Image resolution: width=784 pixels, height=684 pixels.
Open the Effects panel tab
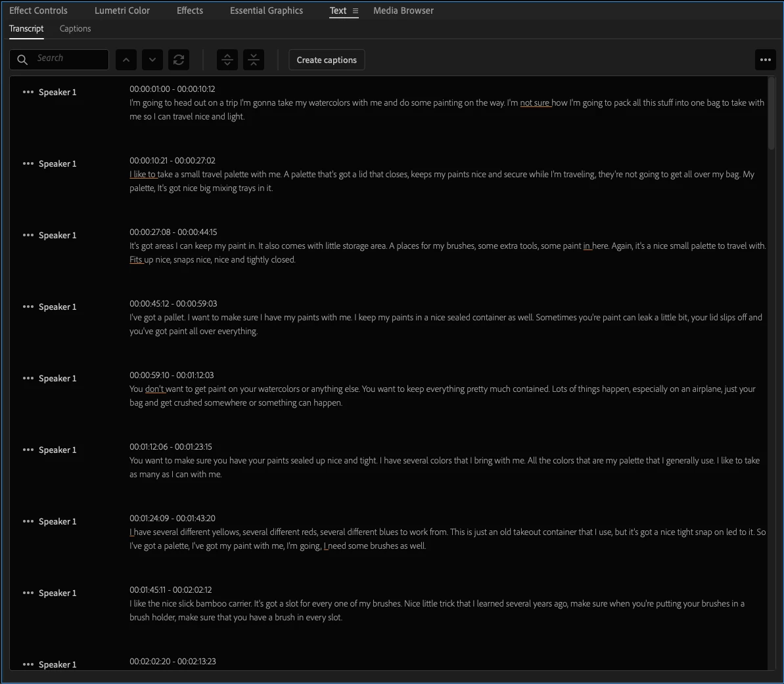(189, 11)
